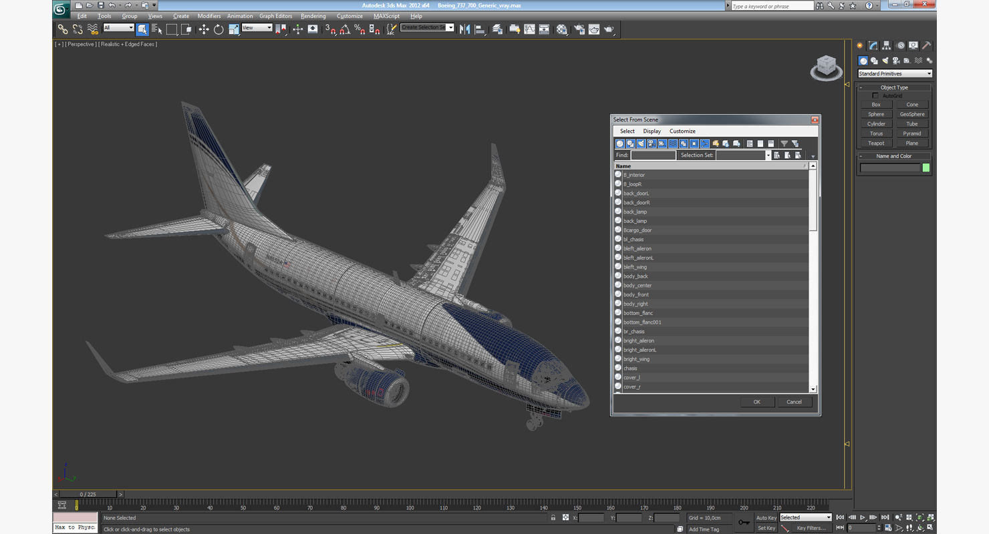989x534 pixels.
Task: Click Cancel in Select From Scene
Action: (x=794, y=402)
